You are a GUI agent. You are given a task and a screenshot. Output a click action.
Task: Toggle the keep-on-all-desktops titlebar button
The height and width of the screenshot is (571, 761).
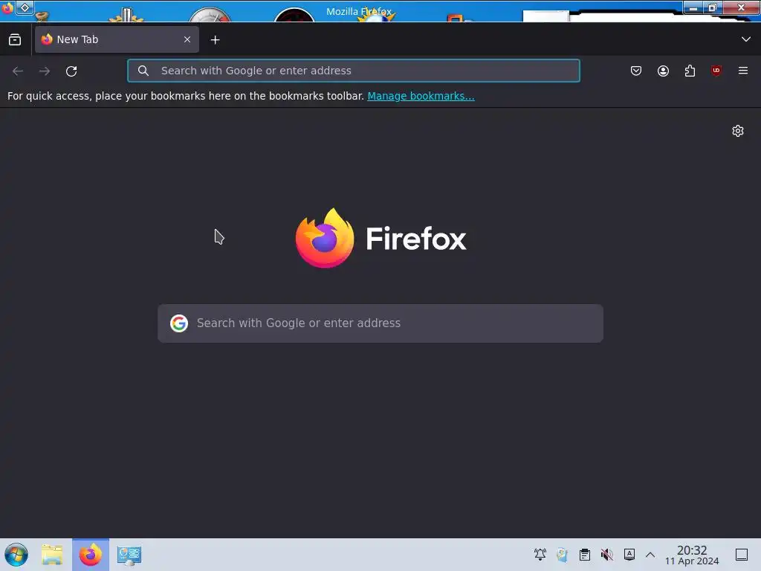coord(25,7)
